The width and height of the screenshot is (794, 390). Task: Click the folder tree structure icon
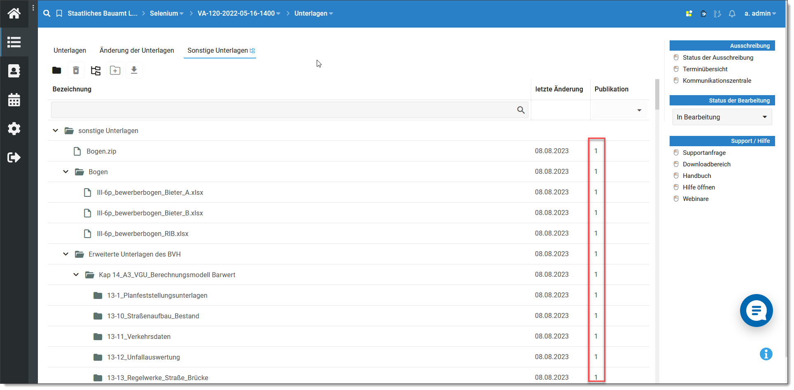pos(96,70)
